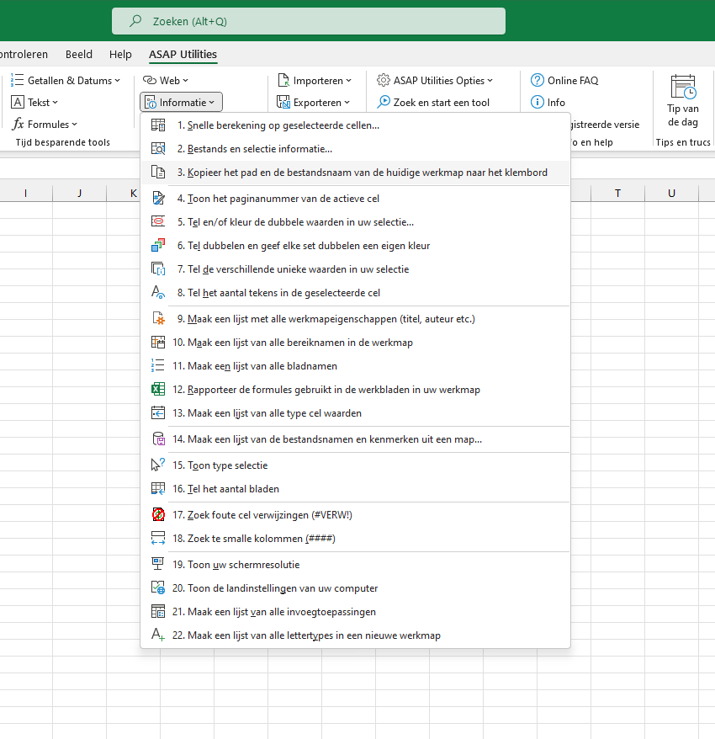715x739 pixels.
Task: Open the Help ribbon tab
Action: 120,54
